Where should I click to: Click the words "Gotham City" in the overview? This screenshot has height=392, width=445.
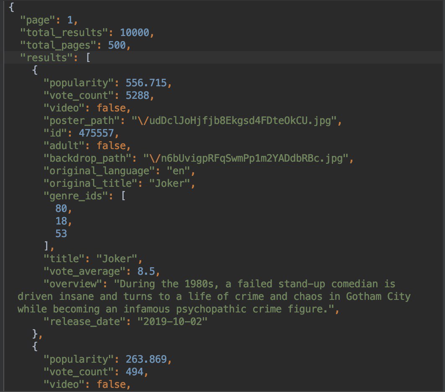378,297
